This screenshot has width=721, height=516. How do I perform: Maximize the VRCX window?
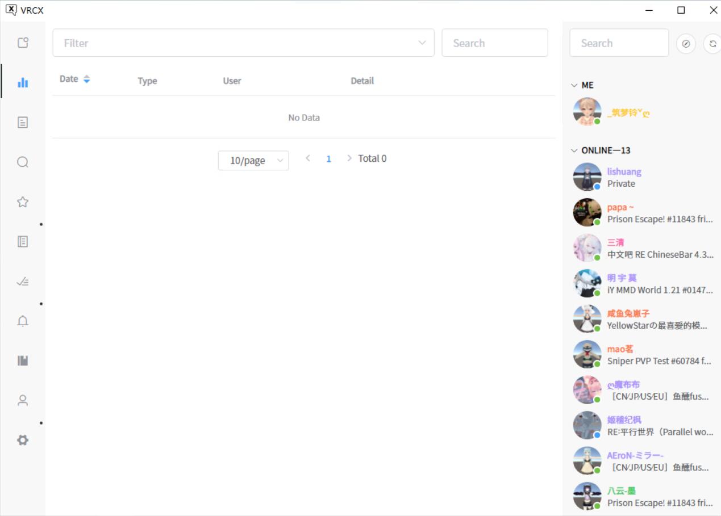tap(681, 10)
